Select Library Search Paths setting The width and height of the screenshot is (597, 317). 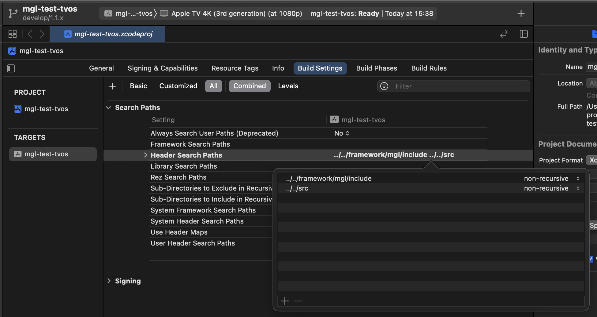pos(184,166)
